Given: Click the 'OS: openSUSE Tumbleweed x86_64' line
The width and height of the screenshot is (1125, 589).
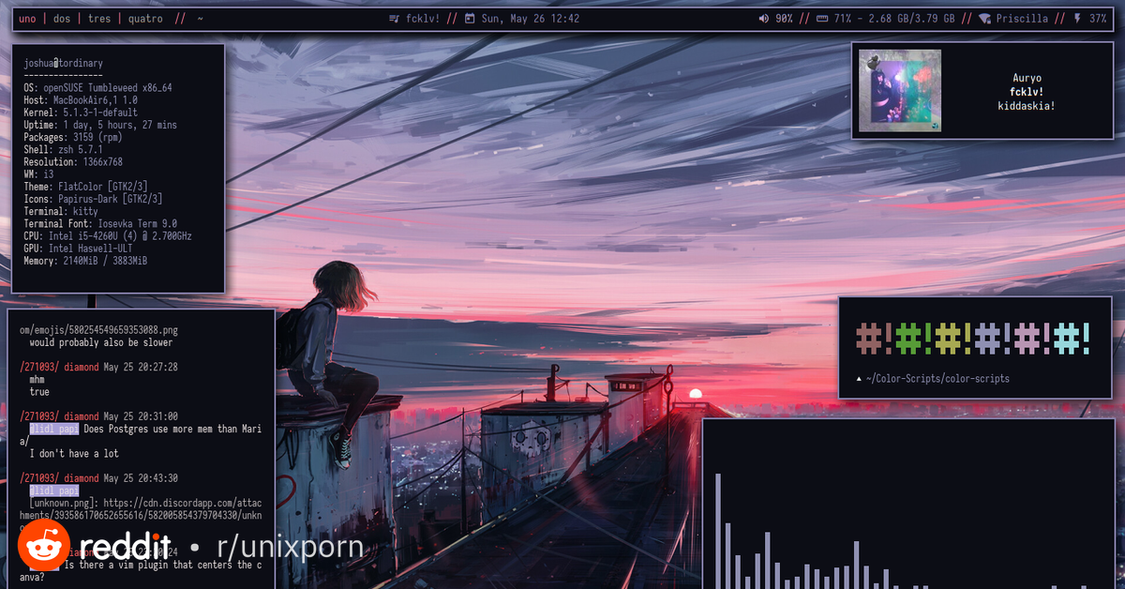Looking at the screenshot, I should pos(98,88).
